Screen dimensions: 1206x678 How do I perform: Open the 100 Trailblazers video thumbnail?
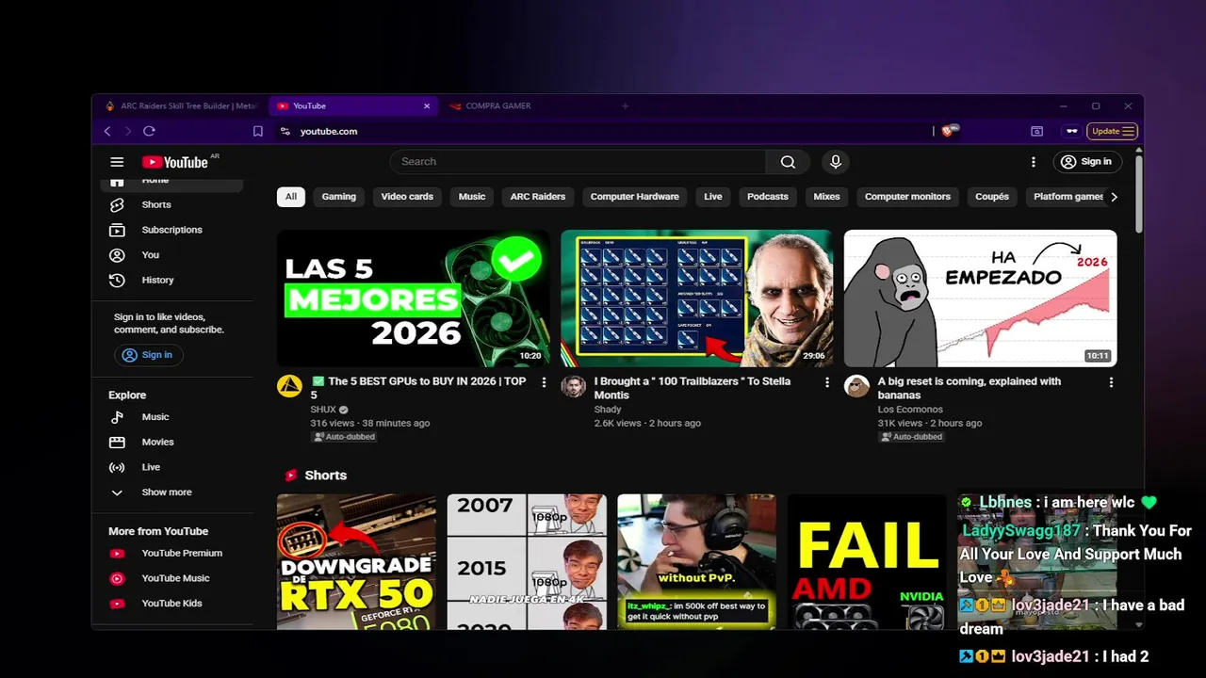[x=697, y=299]
